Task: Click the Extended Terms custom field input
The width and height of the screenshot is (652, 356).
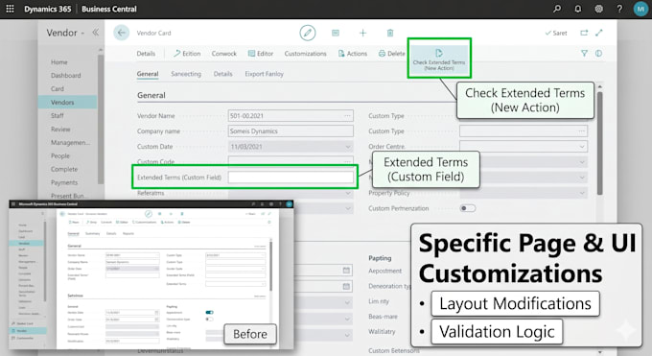Action: coord(291,177)
